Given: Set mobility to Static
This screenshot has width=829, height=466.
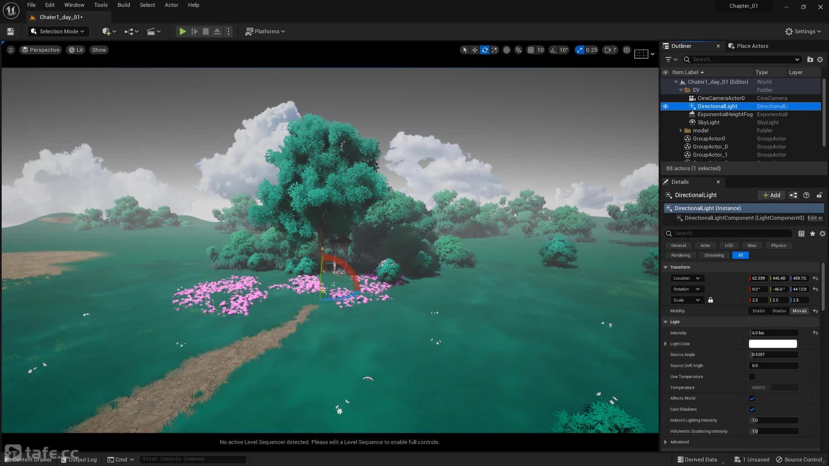Looking at the screenshot, I should (758, 311).
